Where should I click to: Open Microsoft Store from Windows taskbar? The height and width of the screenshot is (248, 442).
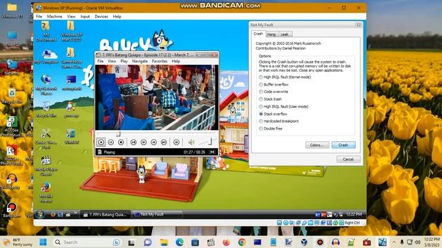tap(195, 242)
